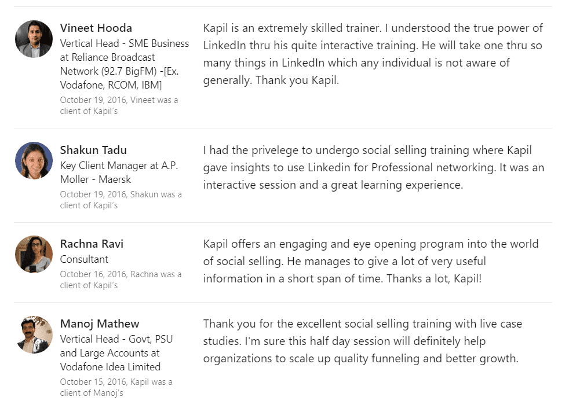Image resolution: width=569 pixels, height=408 pixels.
Task: Click recommendation text starting 'Kapil is an extremely skilled'
Action: click(373, 54)
